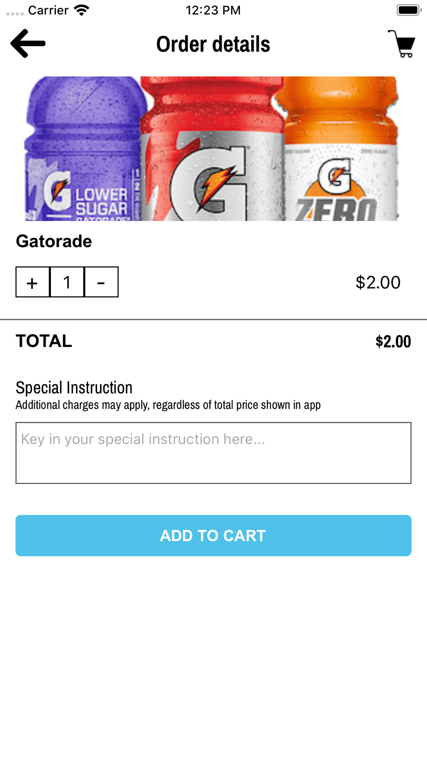This screenshot has width=427, height=760.
Task: Decrease quantity with the minus button
Action: pyautogui.click(x=101, y=282)
